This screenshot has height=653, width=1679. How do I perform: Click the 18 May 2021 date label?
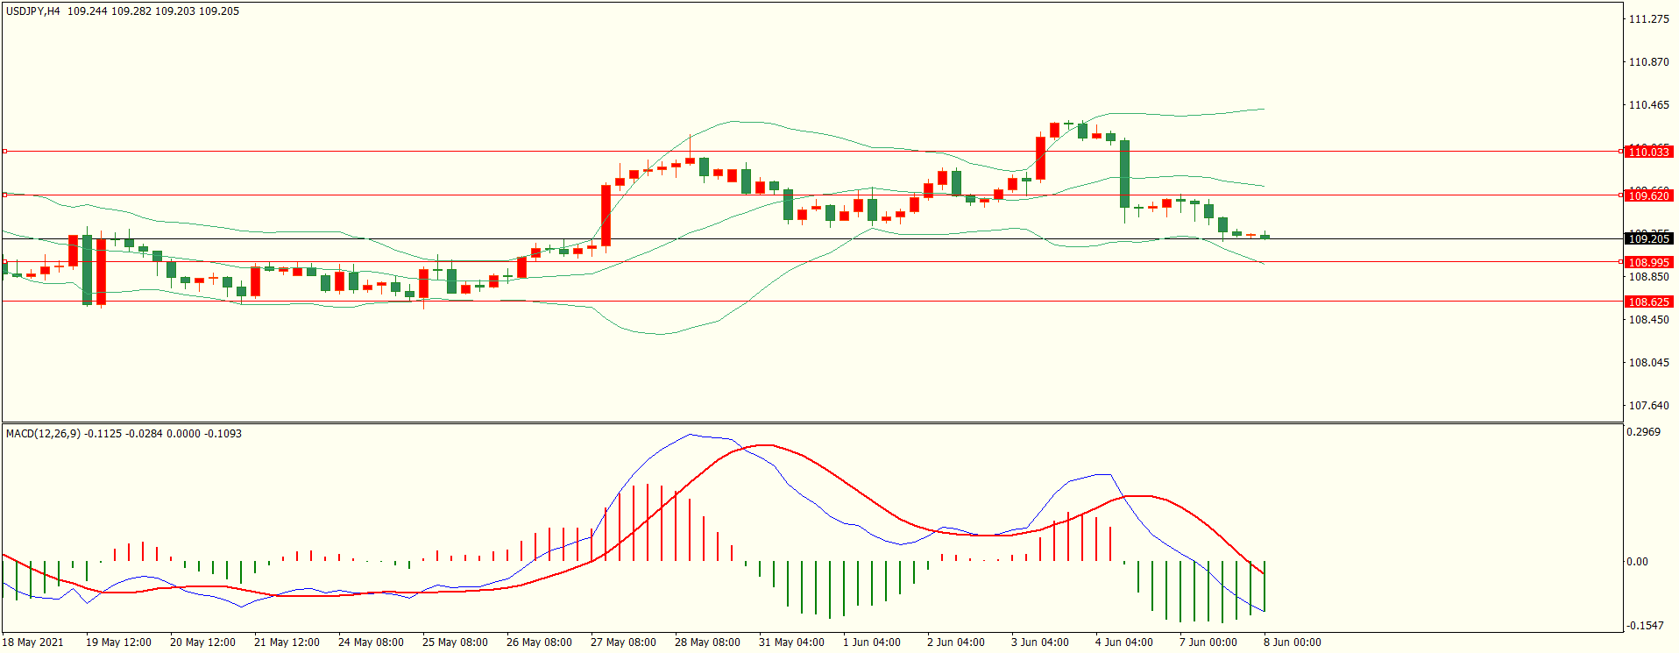click(x=33, y=642)
